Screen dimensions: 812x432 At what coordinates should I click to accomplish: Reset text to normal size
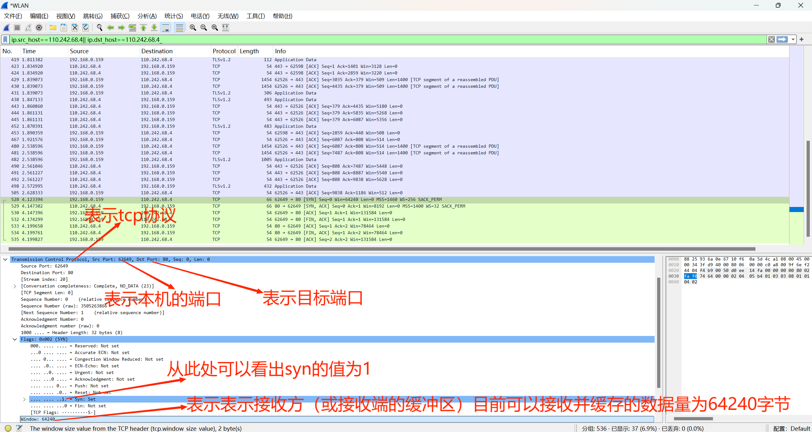215,28
